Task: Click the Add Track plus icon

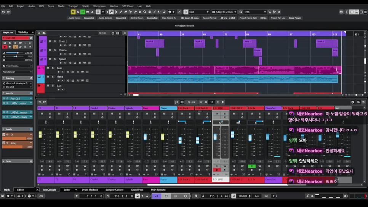Action: point(39,33)
